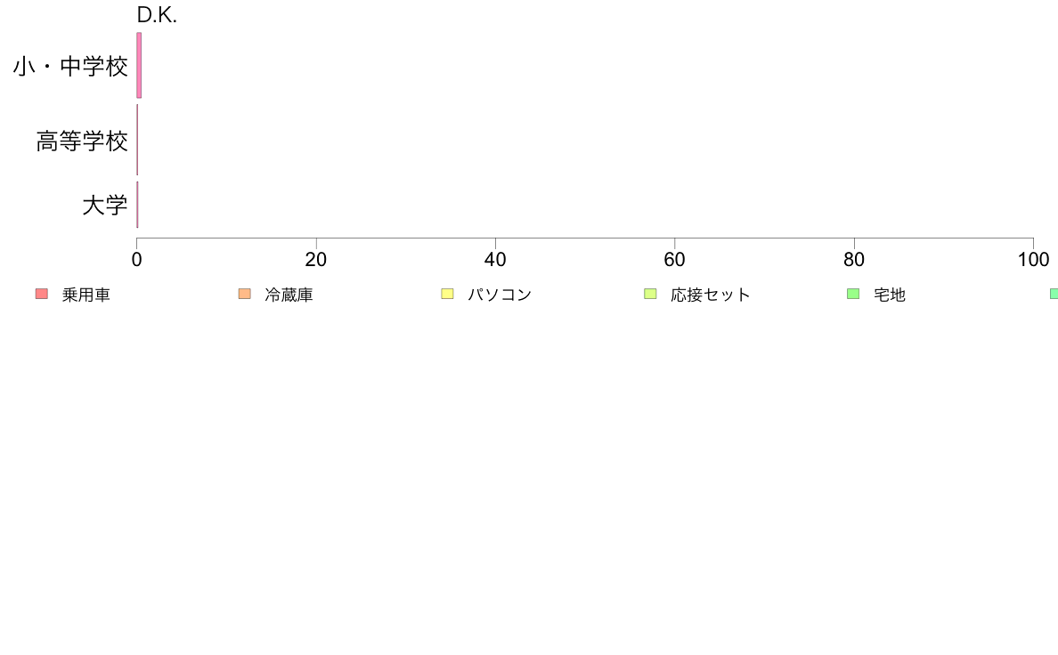
Task: Select the 乗用車 legend label
Action: tap(85, 295)
